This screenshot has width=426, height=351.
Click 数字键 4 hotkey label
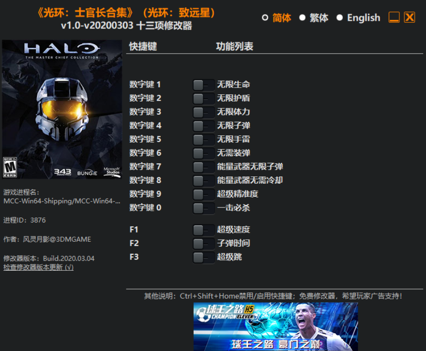[x=145, y=126]
